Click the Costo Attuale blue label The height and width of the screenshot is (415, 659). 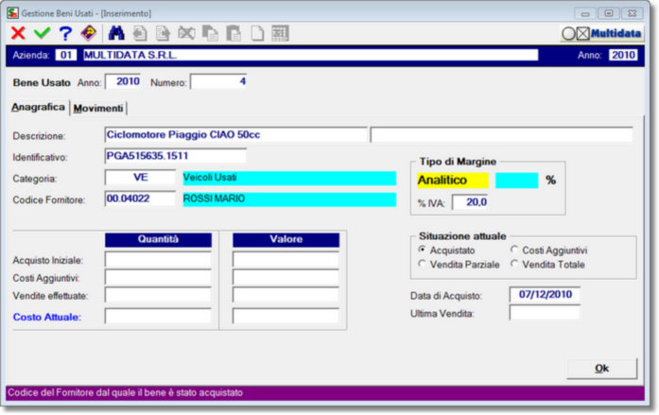click(47, 317)
